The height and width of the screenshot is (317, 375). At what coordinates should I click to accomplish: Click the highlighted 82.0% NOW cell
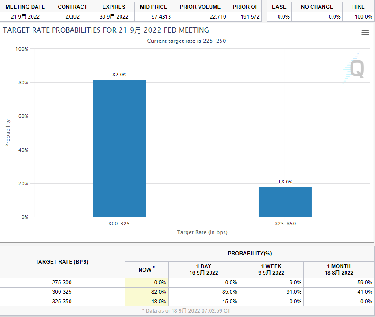coord(147,292)
